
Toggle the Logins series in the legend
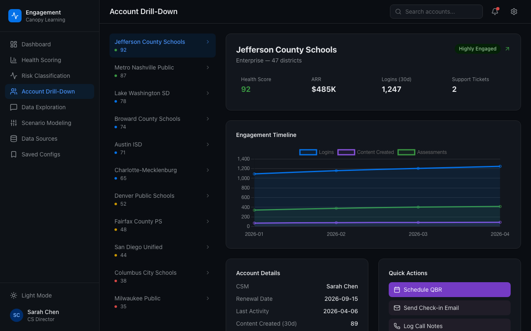pyautogui.click(x=316, y=152)
